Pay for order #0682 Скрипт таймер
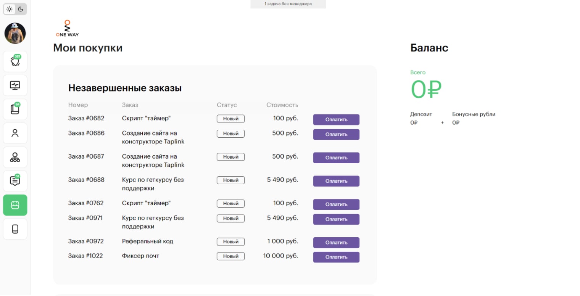 336,120
